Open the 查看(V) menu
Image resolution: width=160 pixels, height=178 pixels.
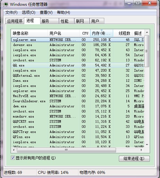pyautogui.click(x=46, y=12)
